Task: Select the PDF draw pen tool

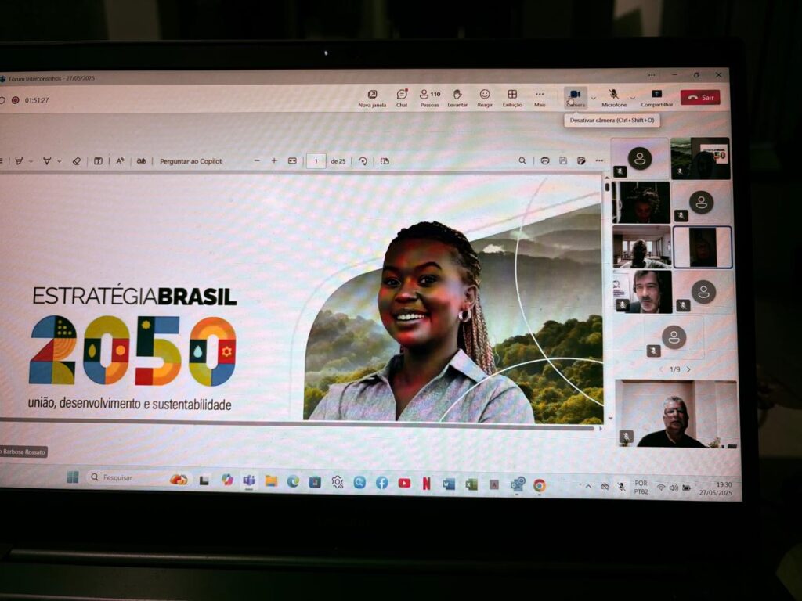Action: pyautogui.click(x=47, y=161)
